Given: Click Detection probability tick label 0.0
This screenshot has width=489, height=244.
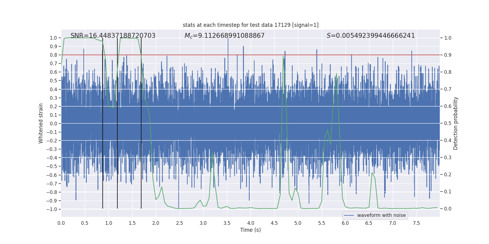Looking at the screenshot, I should [448, 209].
